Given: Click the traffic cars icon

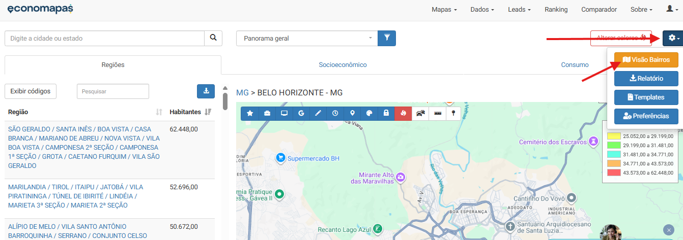Looking at the screenshot, I should (420, 113).
